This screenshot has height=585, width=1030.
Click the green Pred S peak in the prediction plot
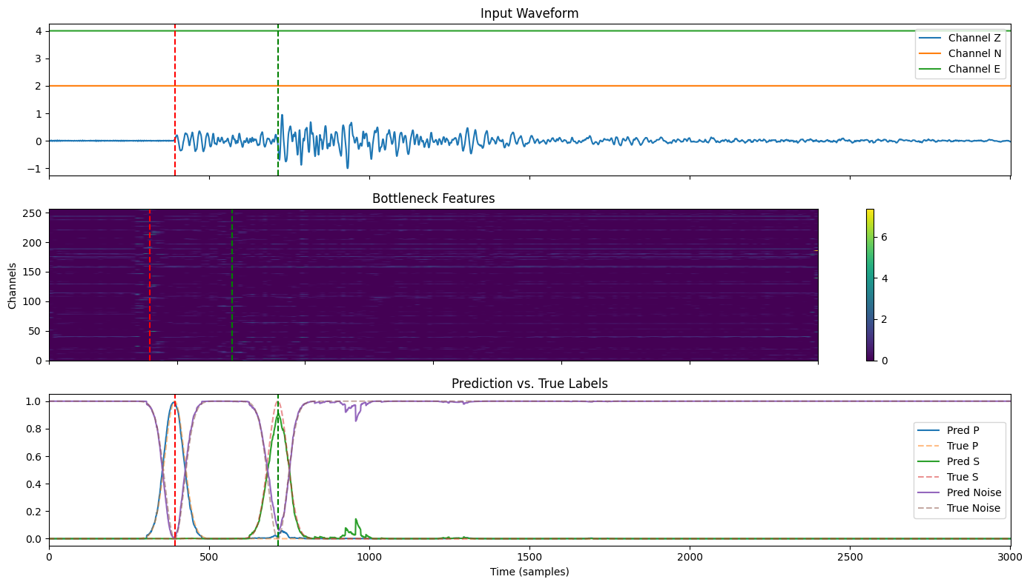click(278, 415)
